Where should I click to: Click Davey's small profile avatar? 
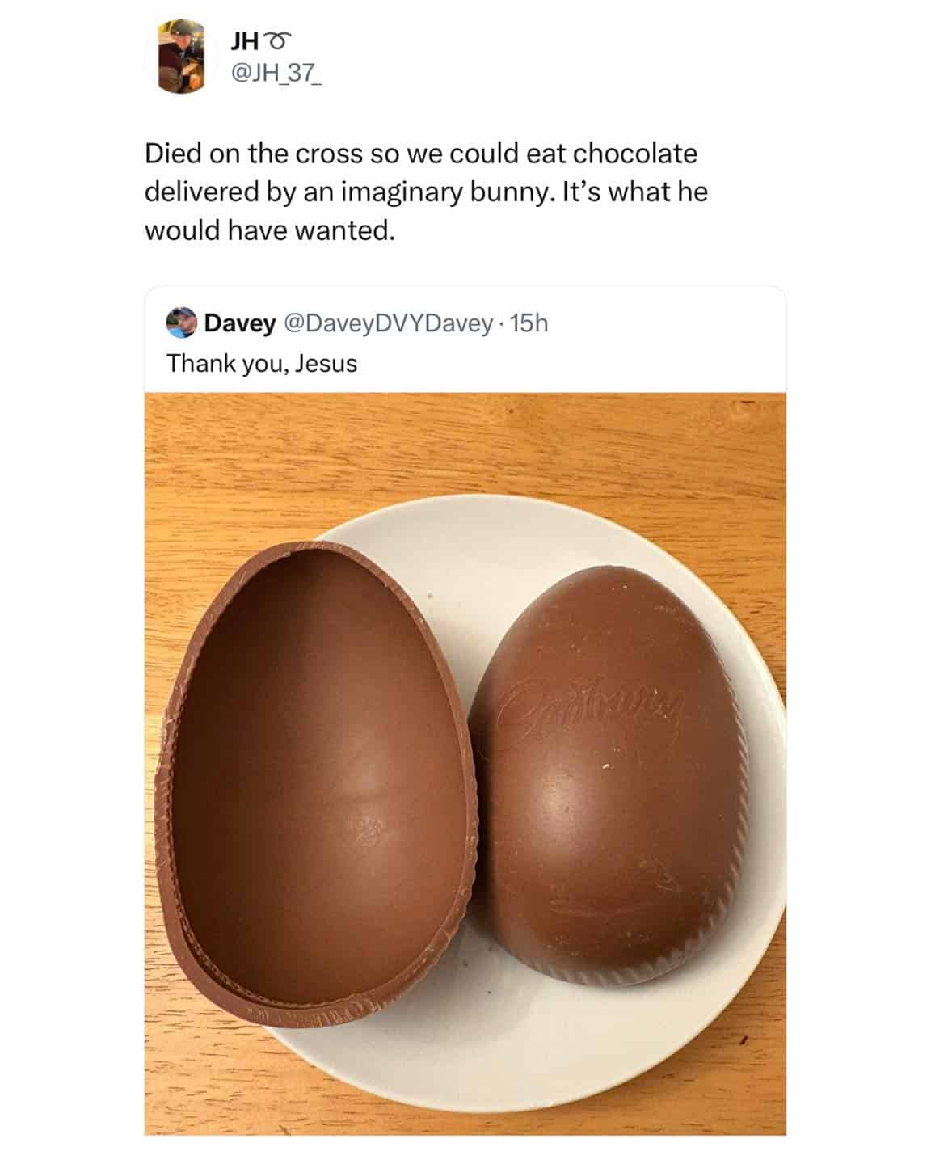[181, 323]
